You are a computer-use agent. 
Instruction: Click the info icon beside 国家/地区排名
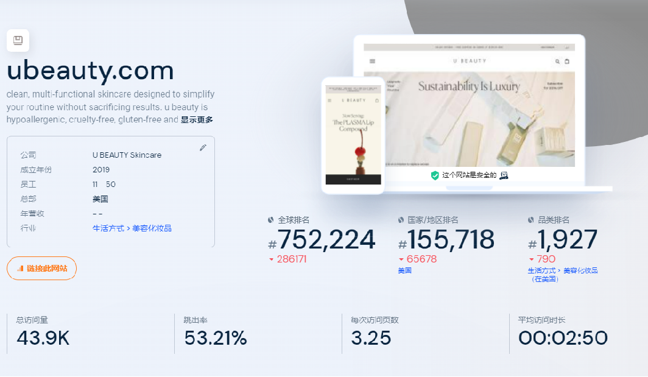point(401,220)
